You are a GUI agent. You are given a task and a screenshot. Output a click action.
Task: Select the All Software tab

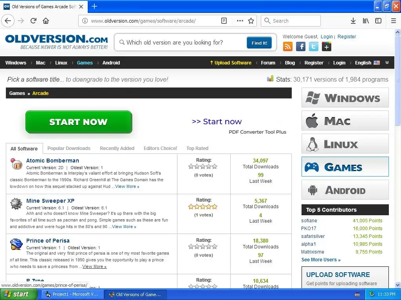24,148
